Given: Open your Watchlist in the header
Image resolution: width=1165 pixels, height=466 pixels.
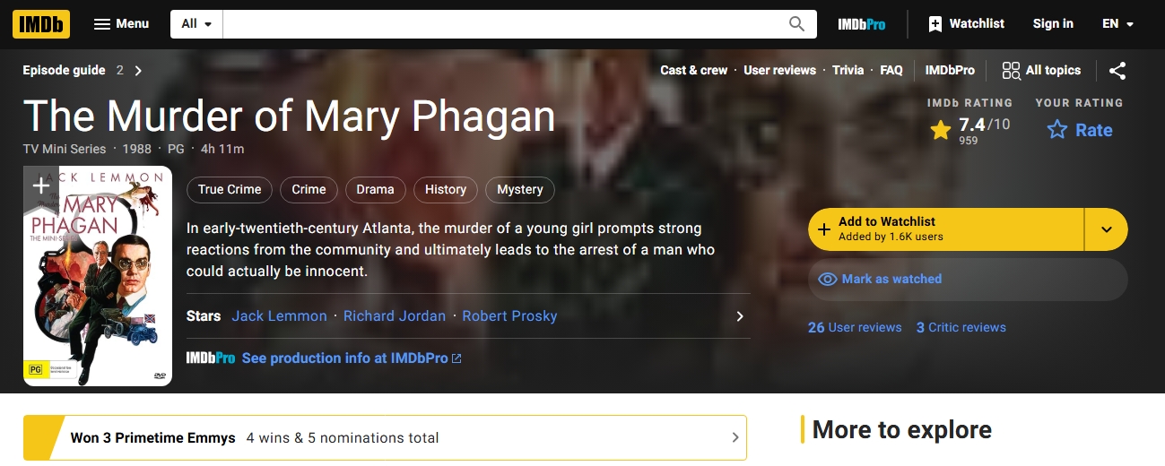Looking at the screenshot, I should coord(966,24).
